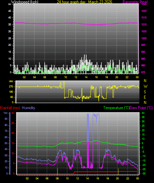Click the "24 hour graph day : March 23 2026" title
The height and width of the screenshot is (183, 154).
point(85,2)
